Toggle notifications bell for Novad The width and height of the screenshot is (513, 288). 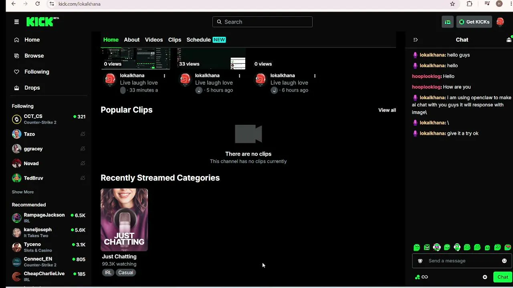pyautogui.click(x=83, y=163)
